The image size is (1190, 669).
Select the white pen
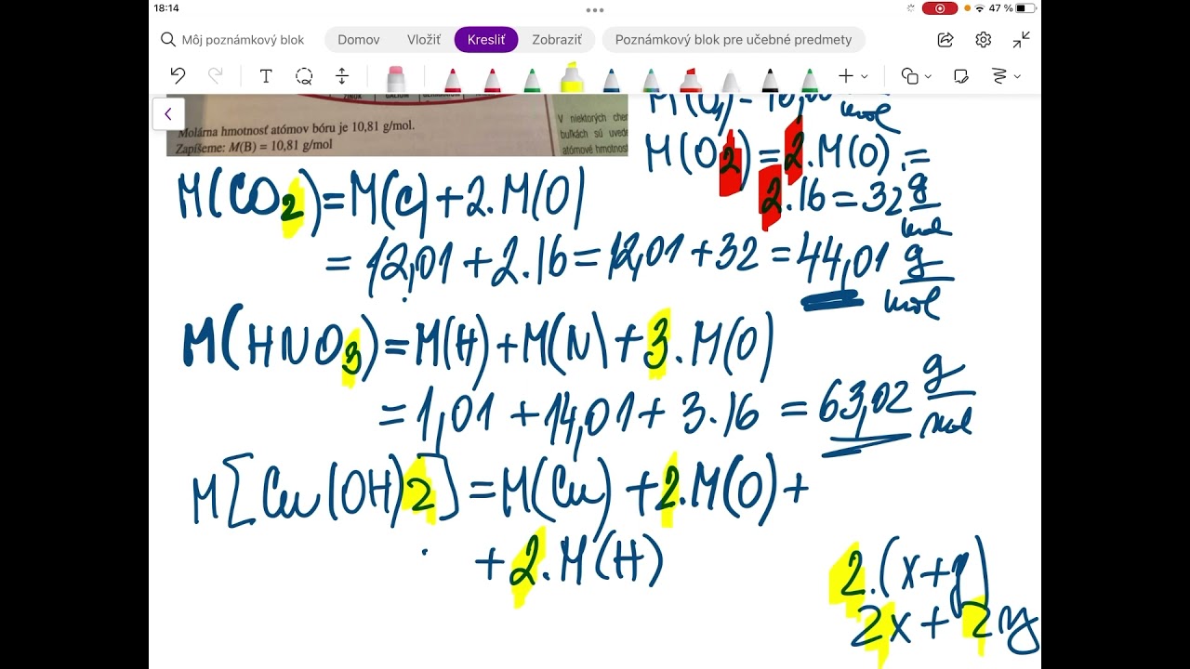(x=731, y=80)
